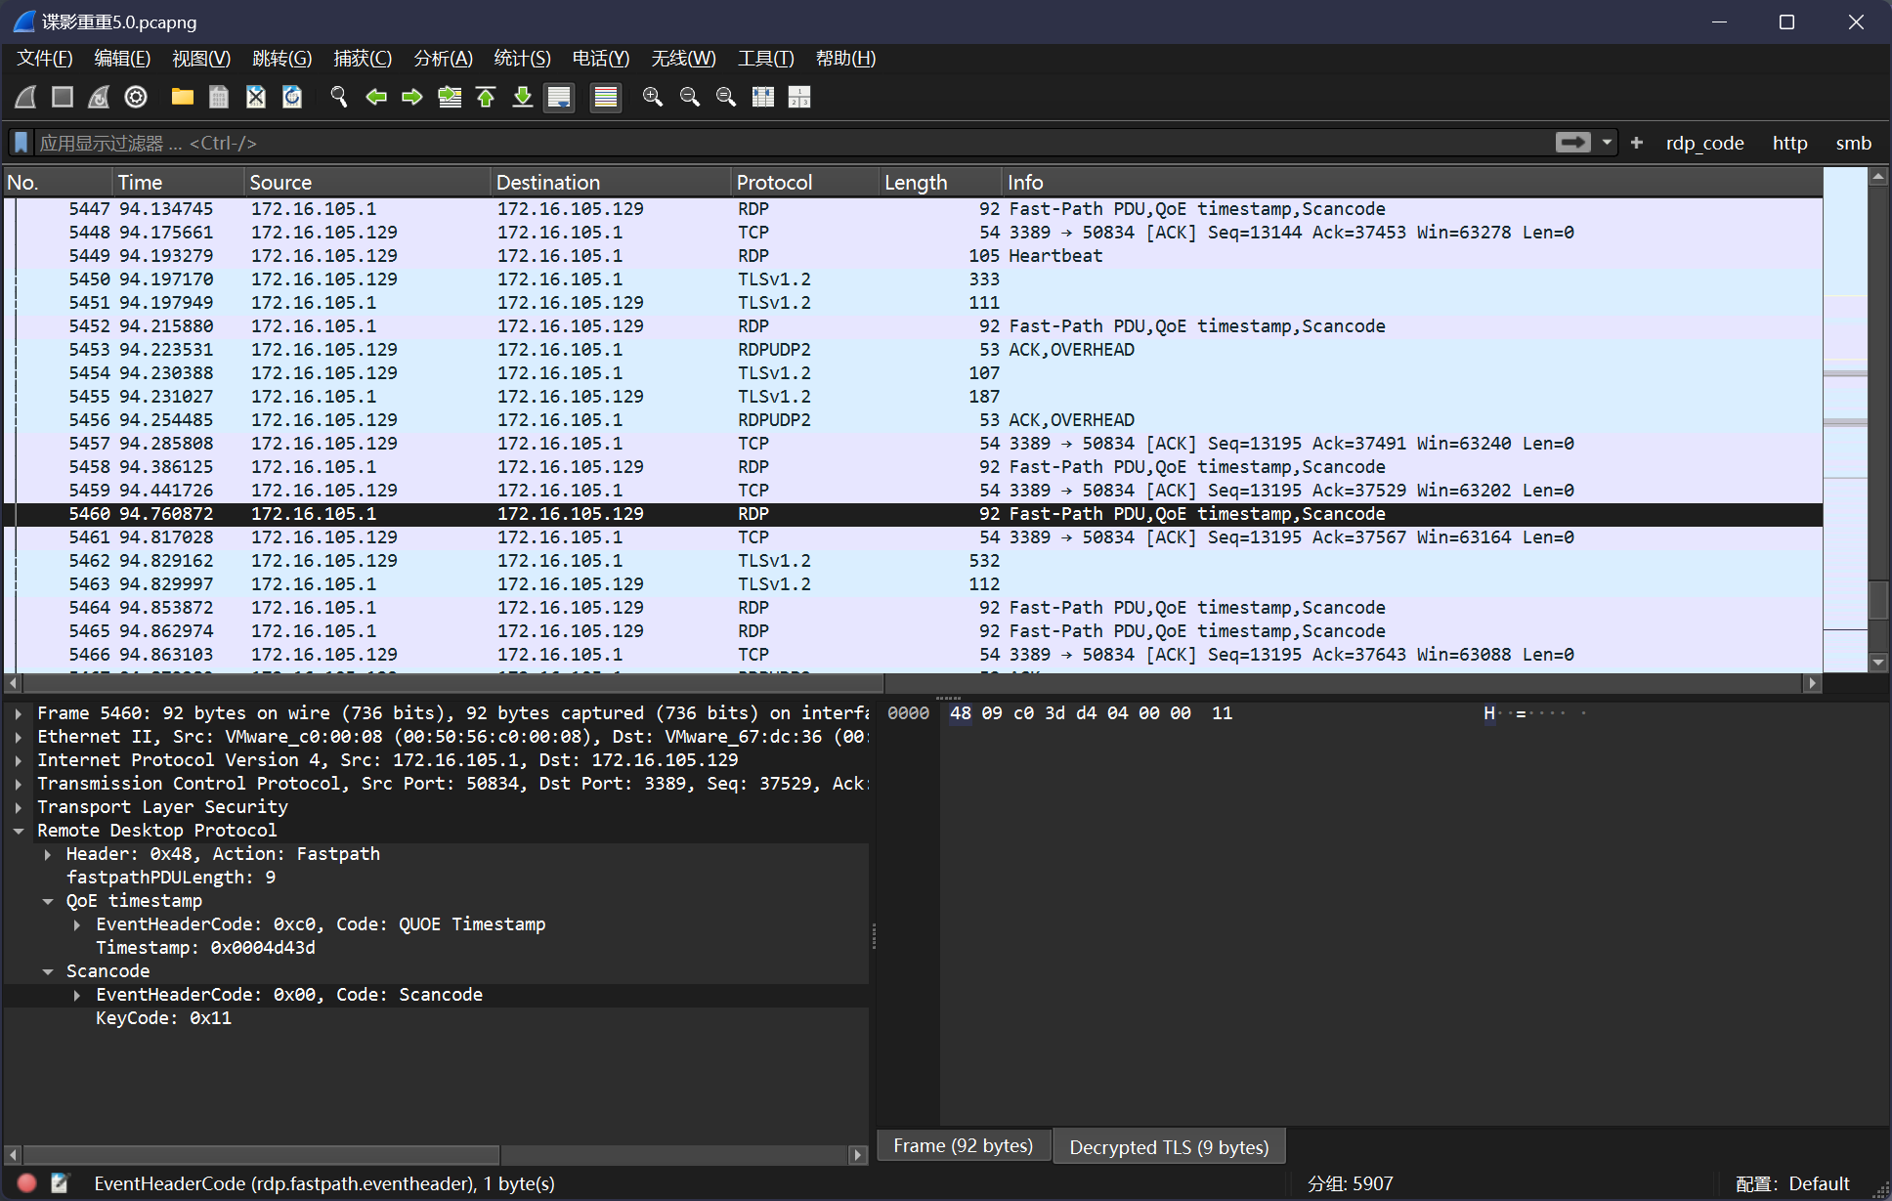Expand the Transport Layer Security node

[x=19, y=807]
